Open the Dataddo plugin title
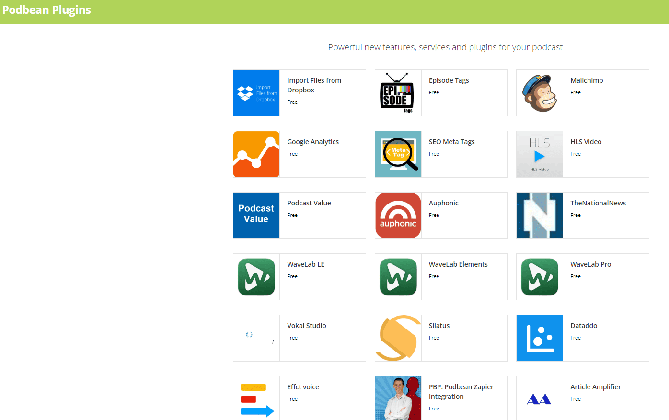Viewport: 669px width, 420px height. [584, 326]
